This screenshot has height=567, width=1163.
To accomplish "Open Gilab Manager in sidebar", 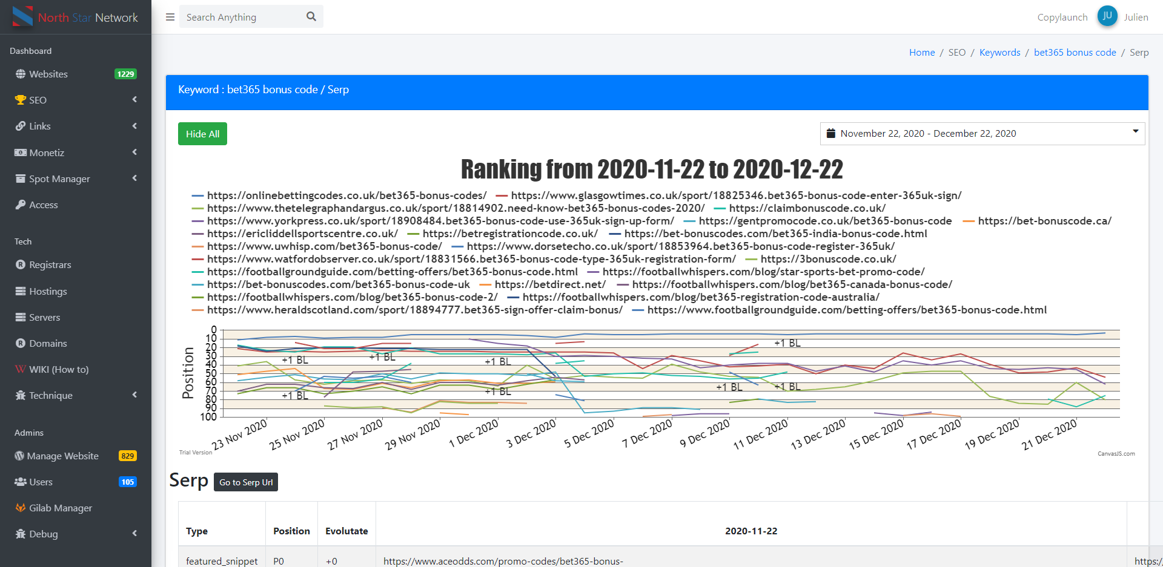I will click(x=61, y=508).
